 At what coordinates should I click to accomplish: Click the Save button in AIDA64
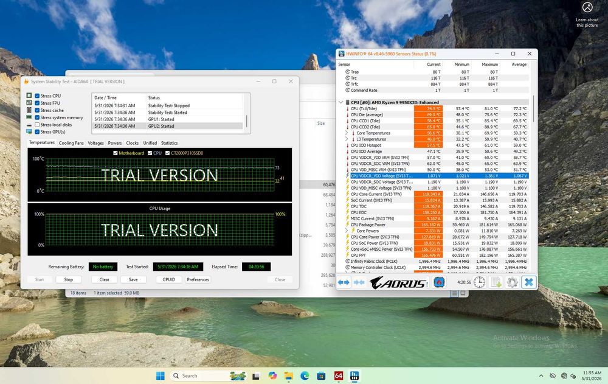click(133, 279)
